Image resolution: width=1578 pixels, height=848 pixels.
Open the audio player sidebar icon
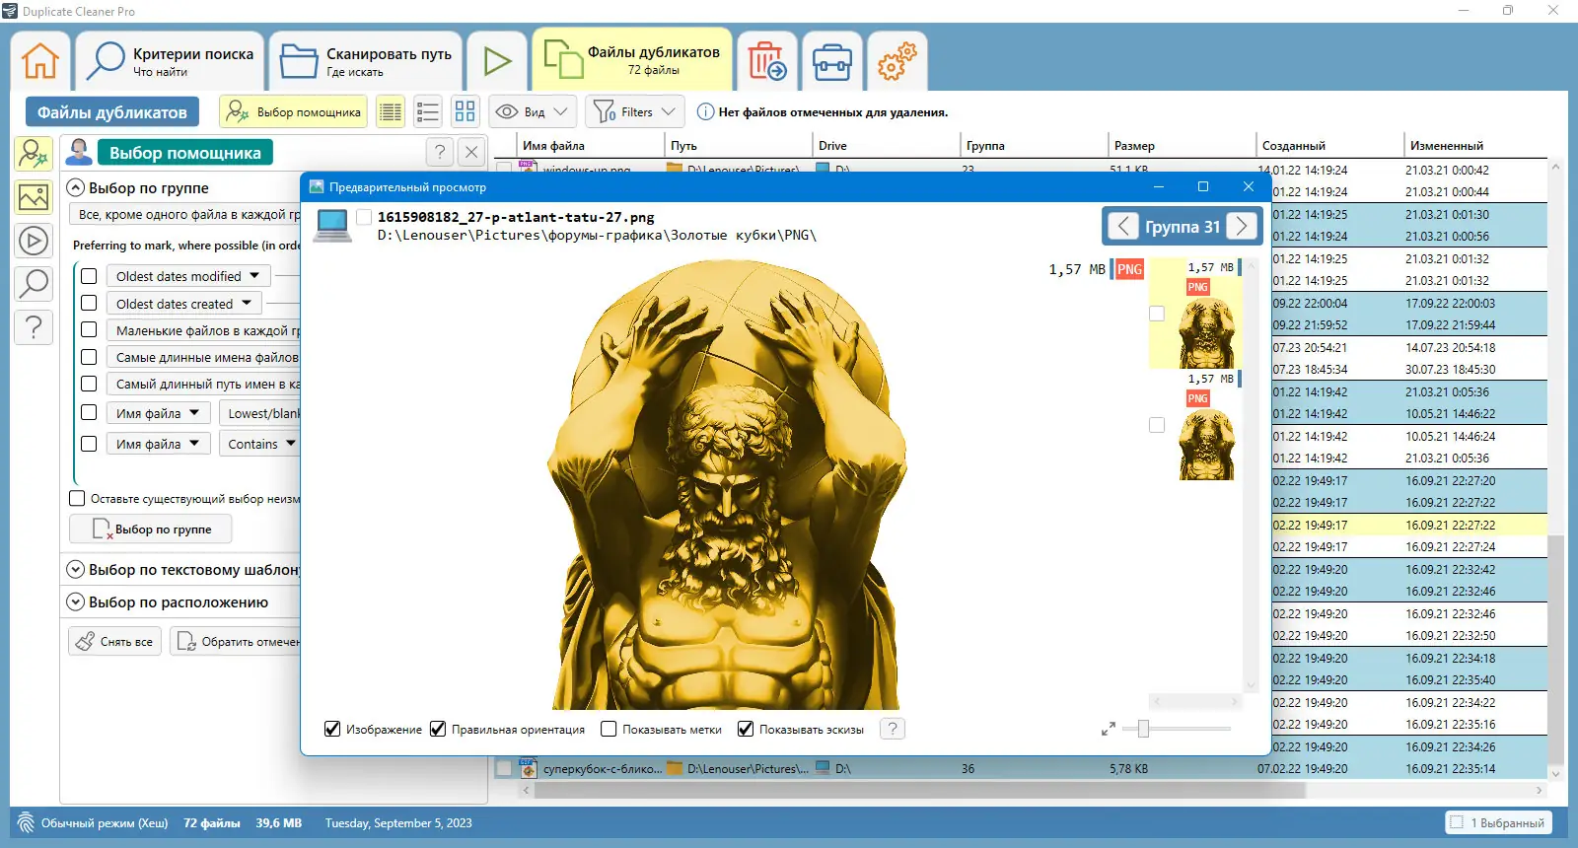(34, 241)
